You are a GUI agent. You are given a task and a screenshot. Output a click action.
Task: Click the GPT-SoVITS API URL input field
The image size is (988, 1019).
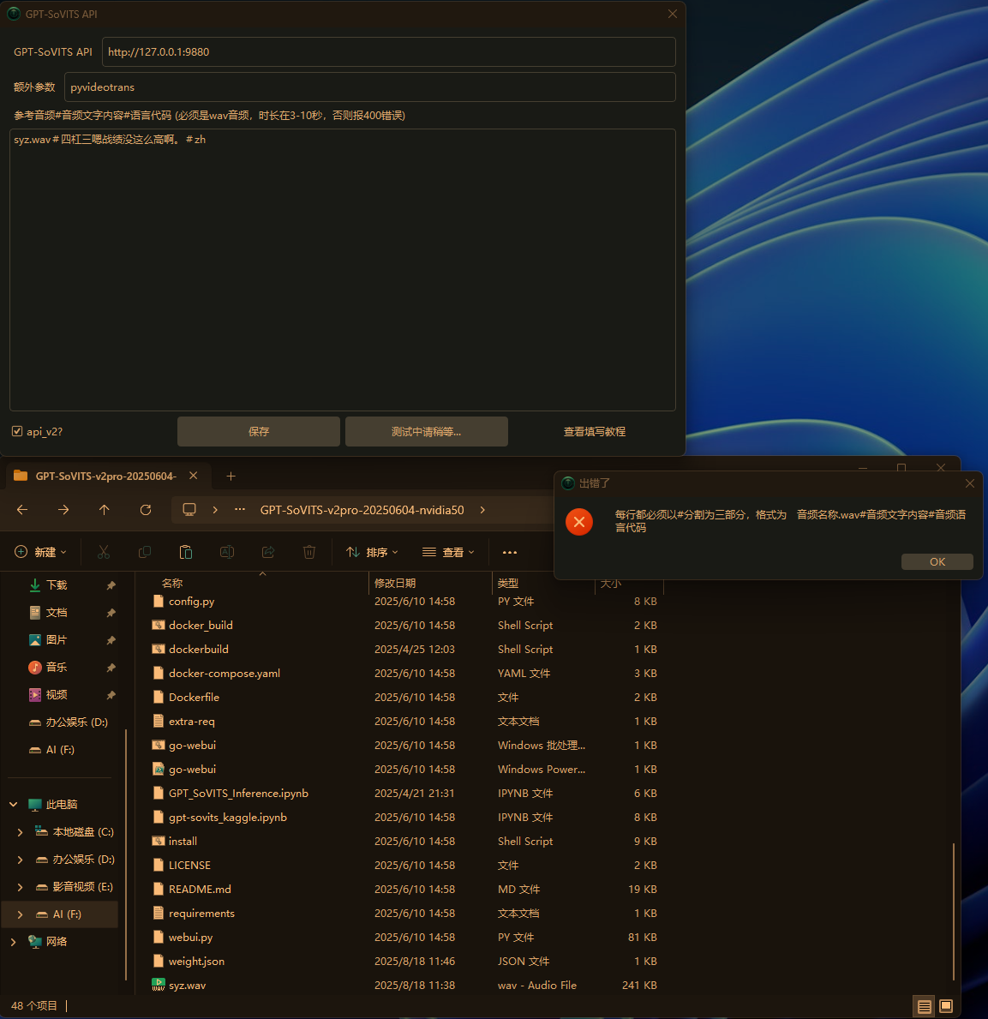click(x=388, y=52)
